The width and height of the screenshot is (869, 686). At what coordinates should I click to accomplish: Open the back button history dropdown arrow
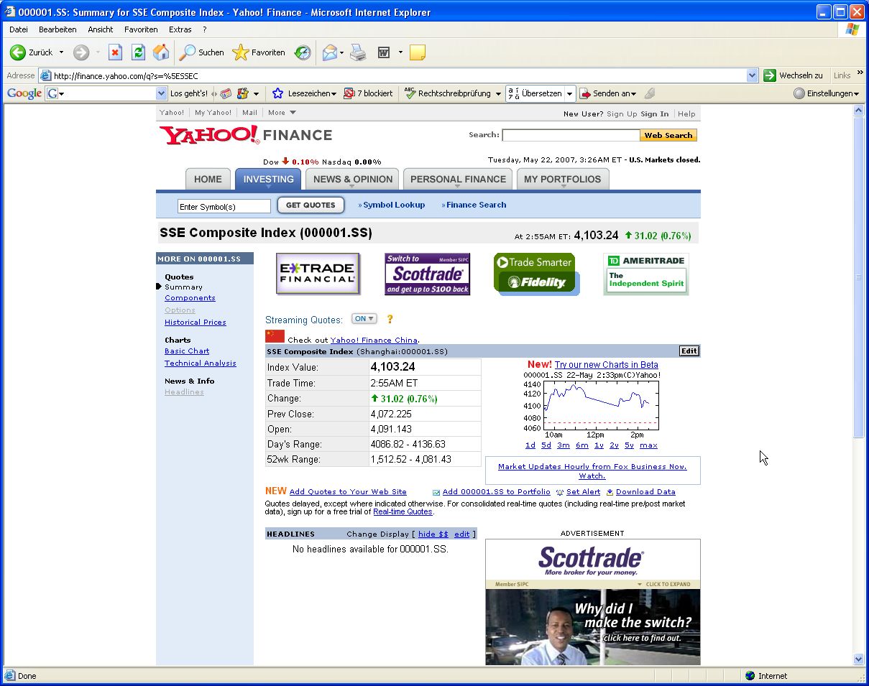pyautogui.click(x=61, y=52)
